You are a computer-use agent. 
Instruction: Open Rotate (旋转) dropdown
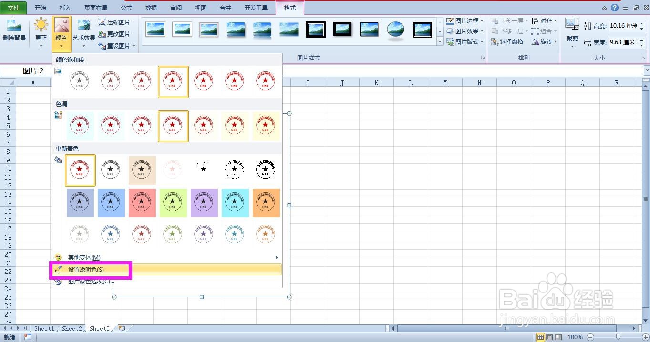(544, 42)
